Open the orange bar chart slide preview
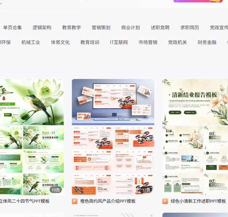Image resolution: width=228 pixels, height=217 pixels. (x=134, y=161)
